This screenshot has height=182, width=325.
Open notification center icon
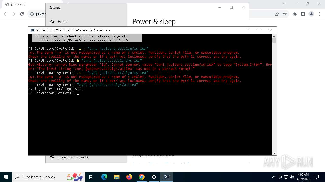coord(317,177)
